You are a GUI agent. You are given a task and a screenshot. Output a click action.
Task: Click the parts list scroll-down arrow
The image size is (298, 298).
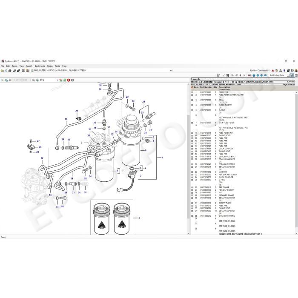point(296,233)
